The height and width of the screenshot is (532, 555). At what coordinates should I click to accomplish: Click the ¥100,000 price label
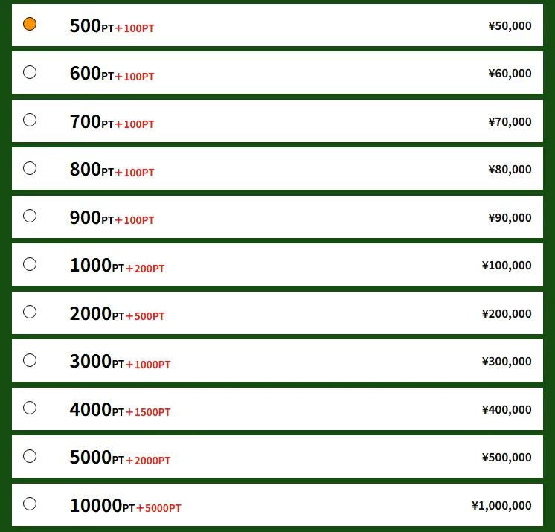point(507,266)
